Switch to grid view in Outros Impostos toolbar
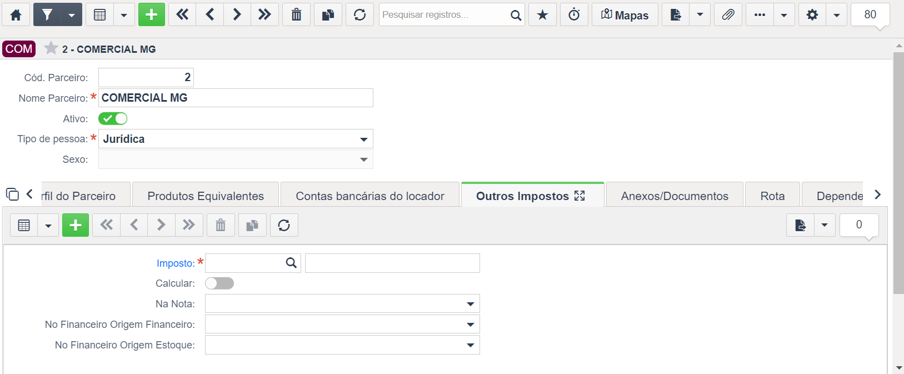Screen dimensions: 904x374 [24, 225]
